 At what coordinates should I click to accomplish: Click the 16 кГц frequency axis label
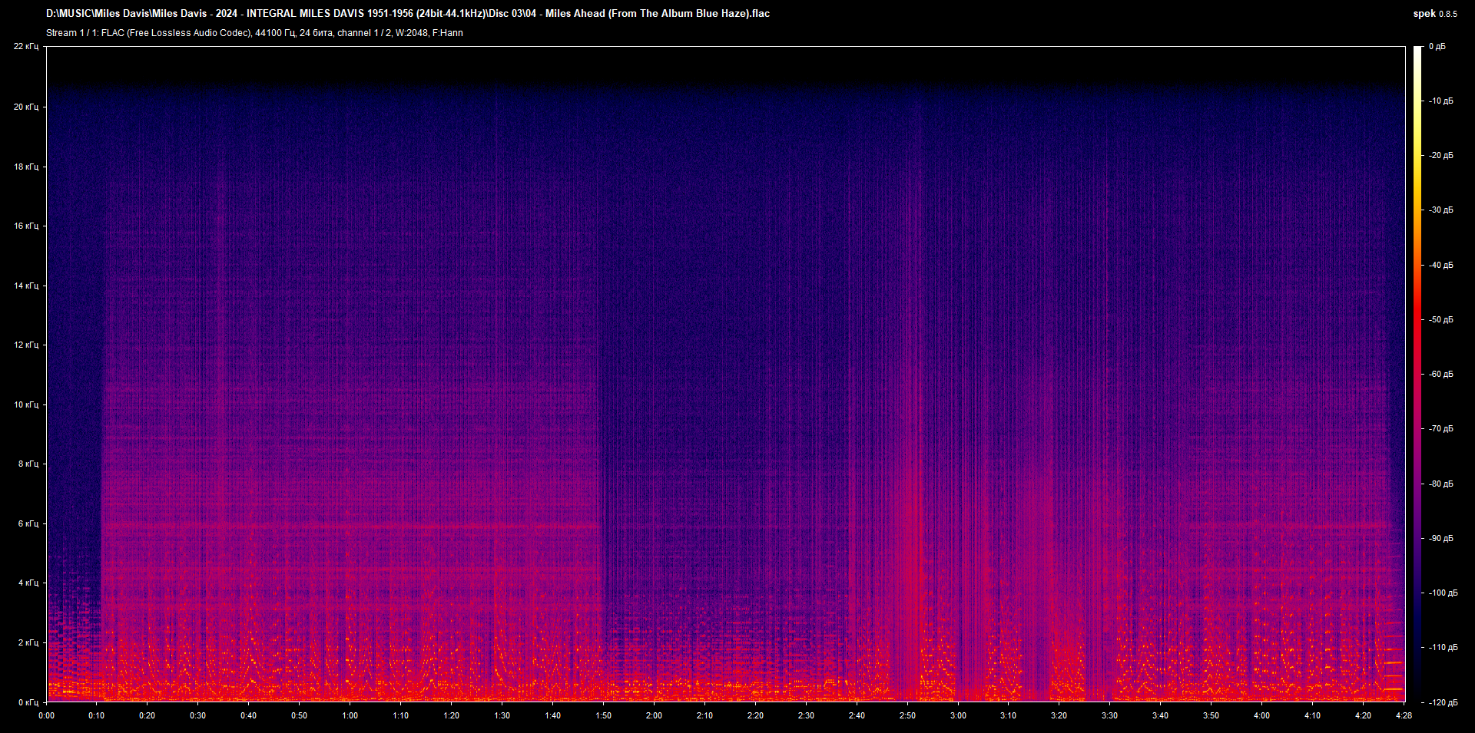click(x=26, y=226)
